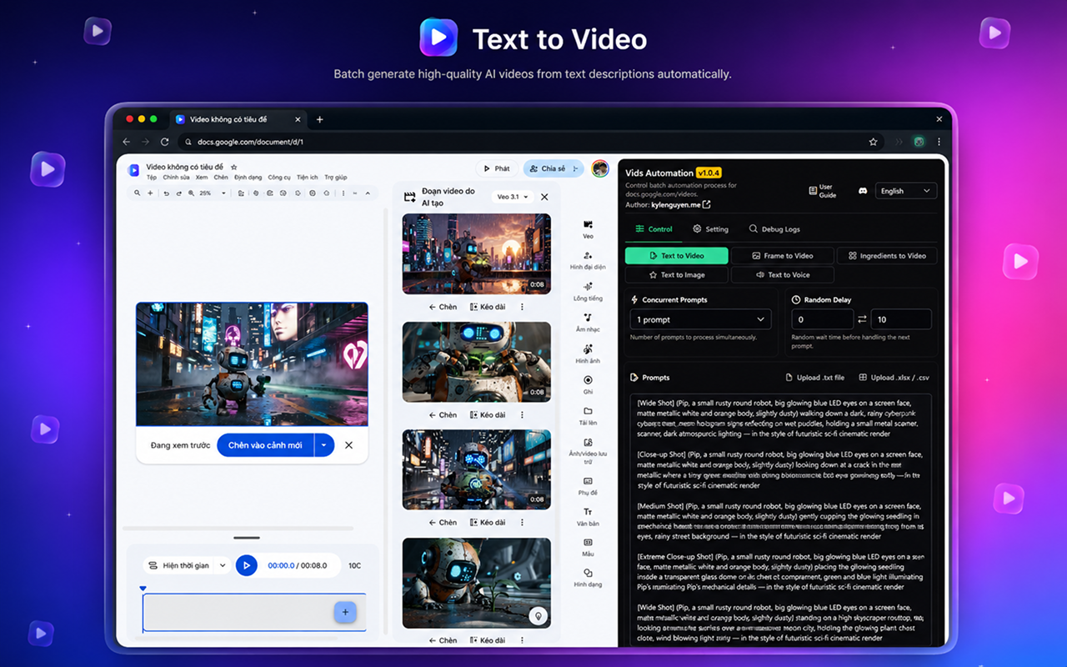Select Ingredients to Video mode
The height and width of the screenshot is (667, 1067).
887,256
